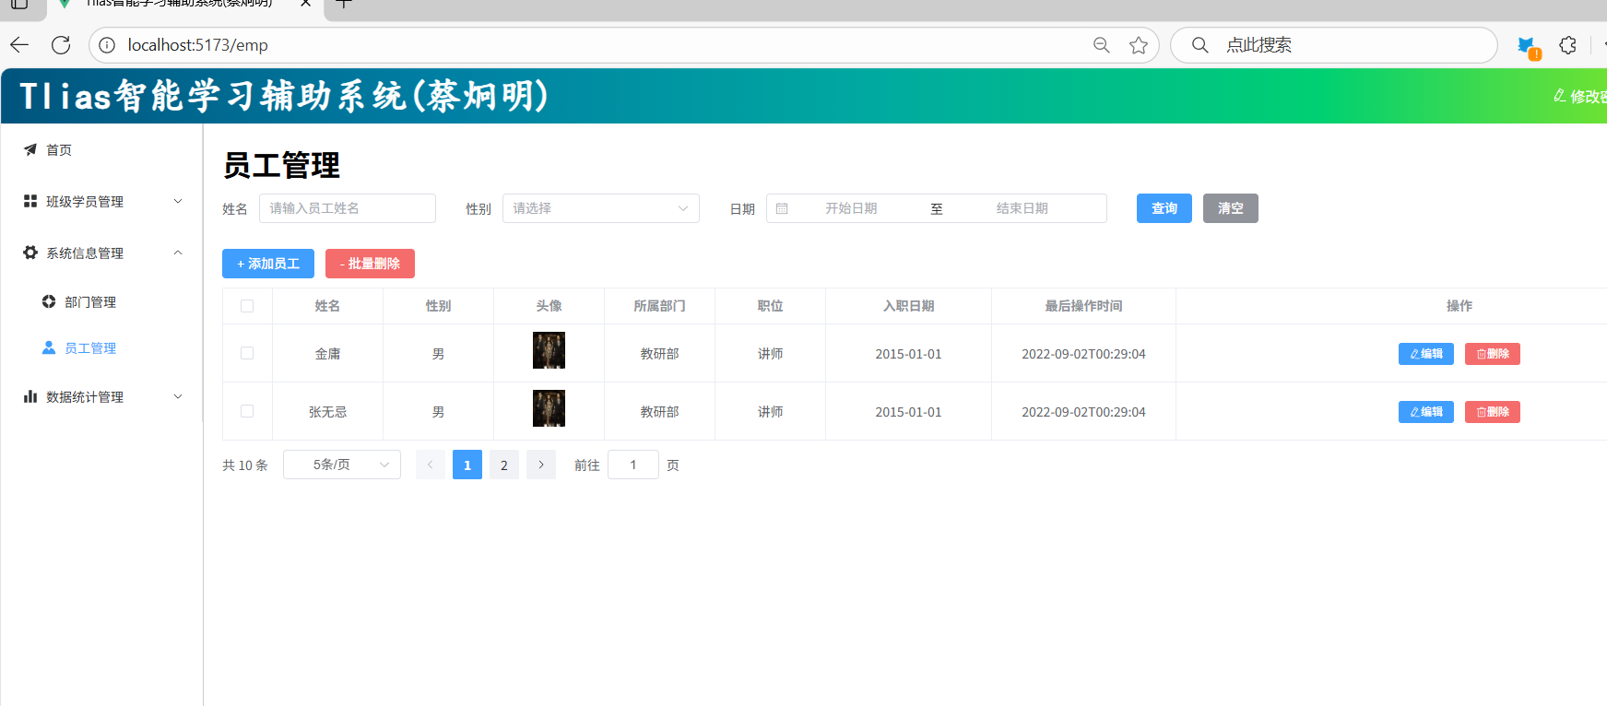Open the 5条/页 page size dropdown
1607x706 pixels.
[x=341, y=465]
